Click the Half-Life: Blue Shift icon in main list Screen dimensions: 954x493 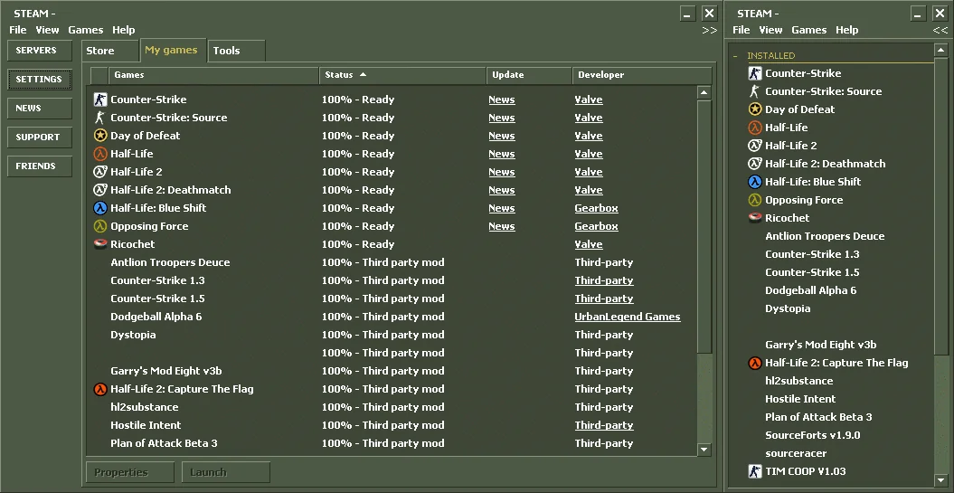click(x=100, y=208)
